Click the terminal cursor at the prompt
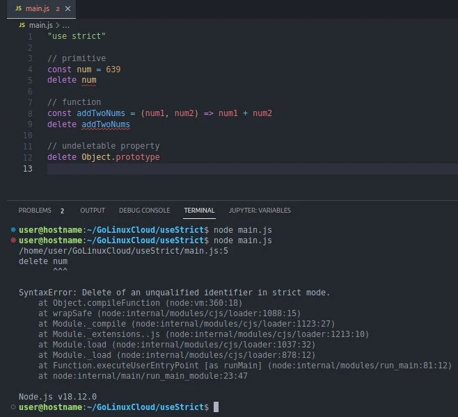The image size is (458, 417). tap(216, 407)
